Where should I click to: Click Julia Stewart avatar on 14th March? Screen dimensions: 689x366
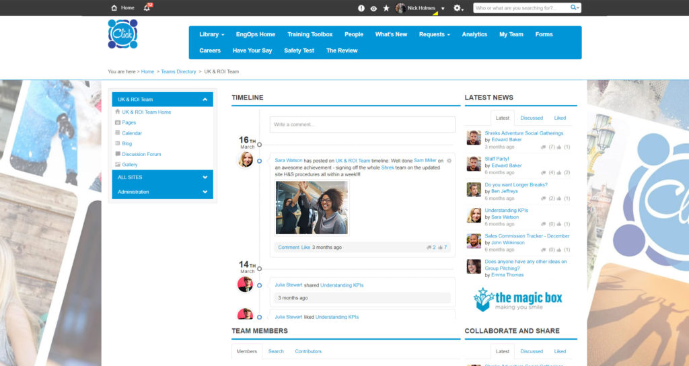pyautogui.click(x=245, y=285)
